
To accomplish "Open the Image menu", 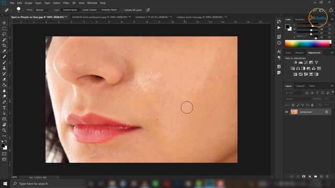I will click(x=28, y=3).
